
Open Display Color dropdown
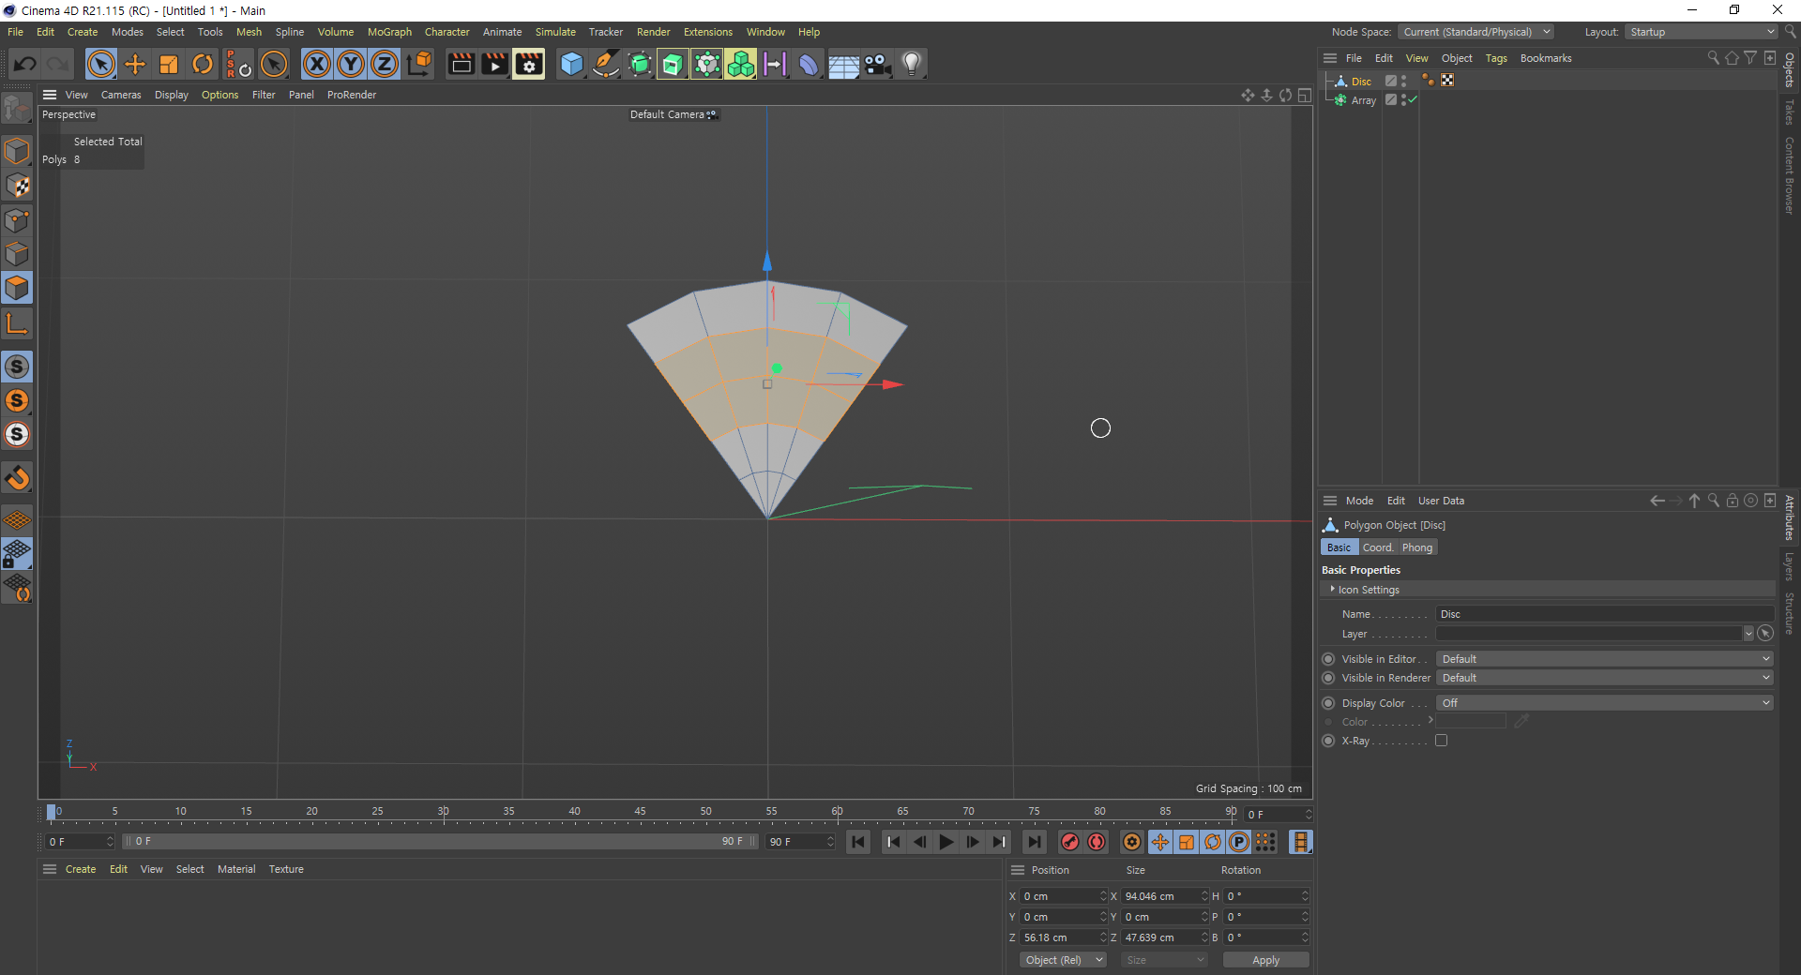pos(1604,703)
